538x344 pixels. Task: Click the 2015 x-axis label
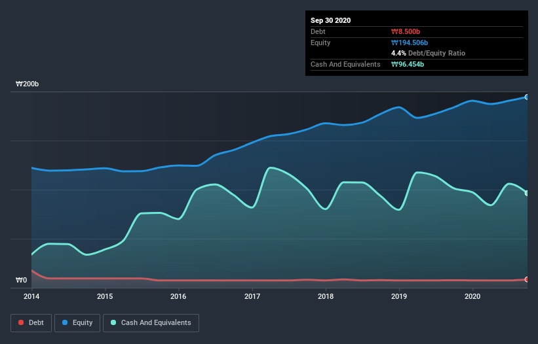[x=105, y=296]
